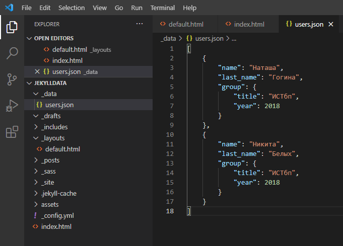Open the Terminal menu
The image size is (343, 246).
point(162,8)
